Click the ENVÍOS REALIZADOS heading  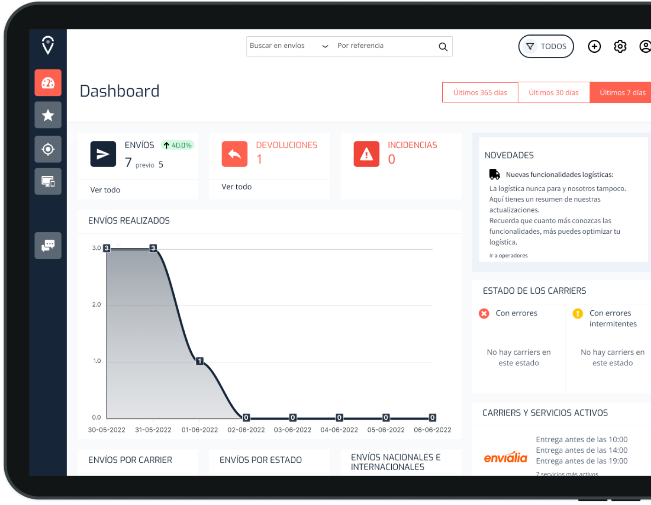[x=129, y=221]
